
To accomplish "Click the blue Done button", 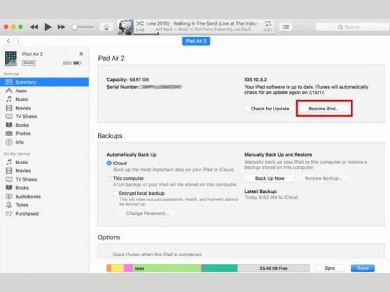I will coord(363,268).
